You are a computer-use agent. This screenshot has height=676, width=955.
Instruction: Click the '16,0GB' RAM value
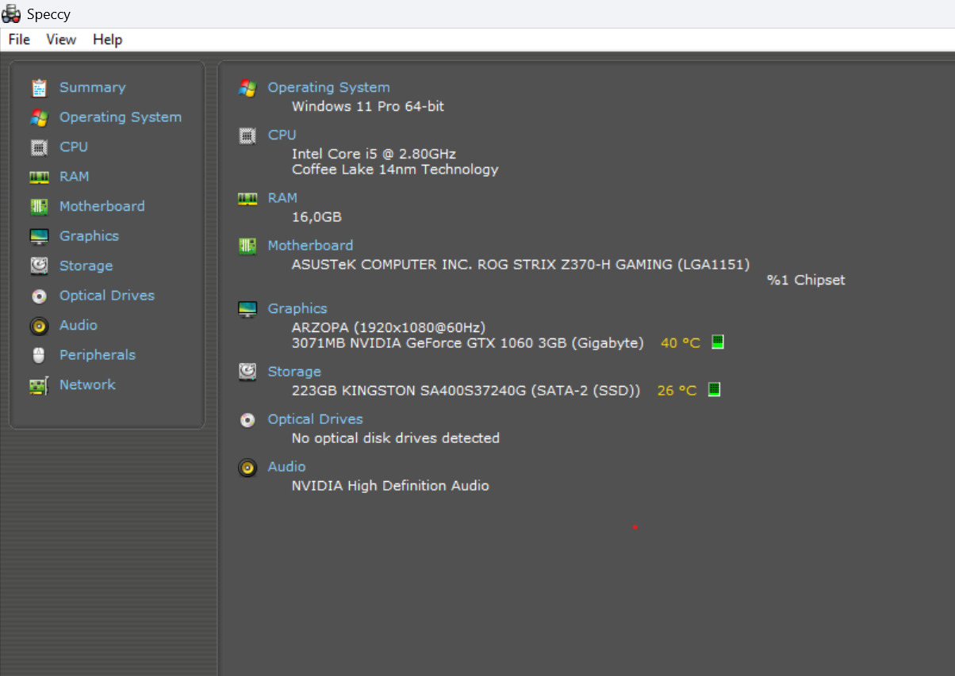tap(316, 217)
